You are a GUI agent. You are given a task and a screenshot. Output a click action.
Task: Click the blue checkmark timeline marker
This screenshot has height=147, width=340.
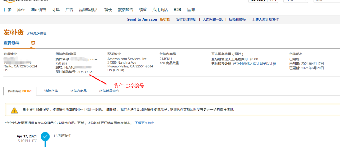point(45,137)
